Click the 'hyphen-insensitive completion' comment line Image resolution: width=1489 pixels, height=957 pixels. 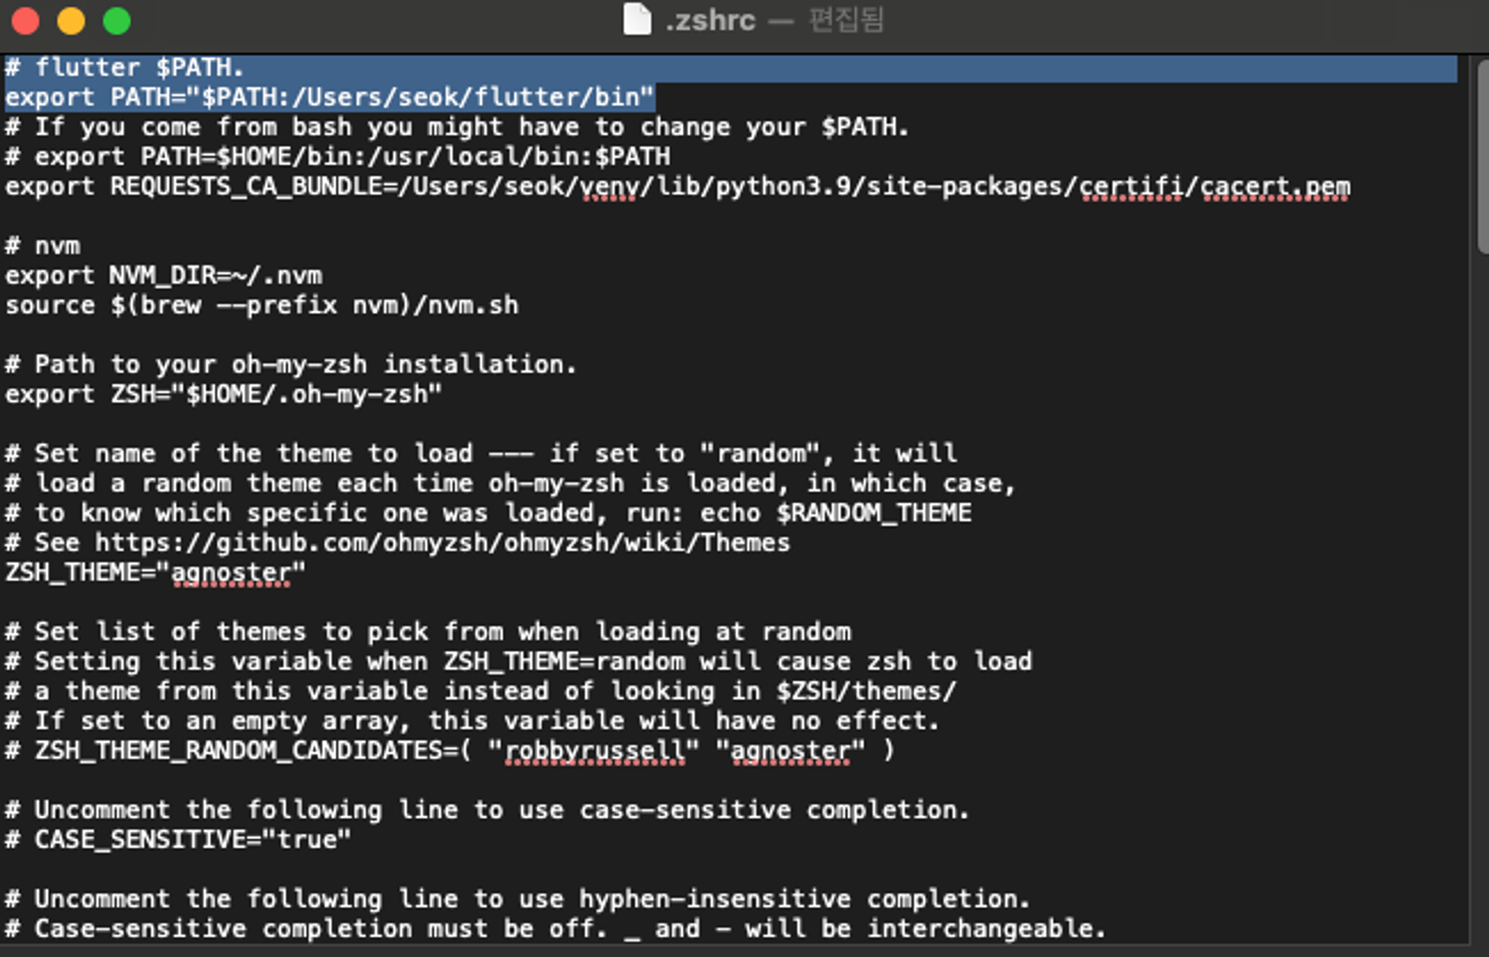518,900
